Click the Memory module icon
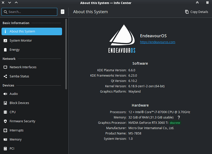The width and height of the screenshot is (212, 154). point(5,140)
